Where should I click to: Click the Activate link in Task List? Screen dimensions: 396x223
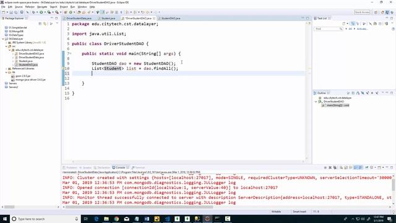click(362, 29)
